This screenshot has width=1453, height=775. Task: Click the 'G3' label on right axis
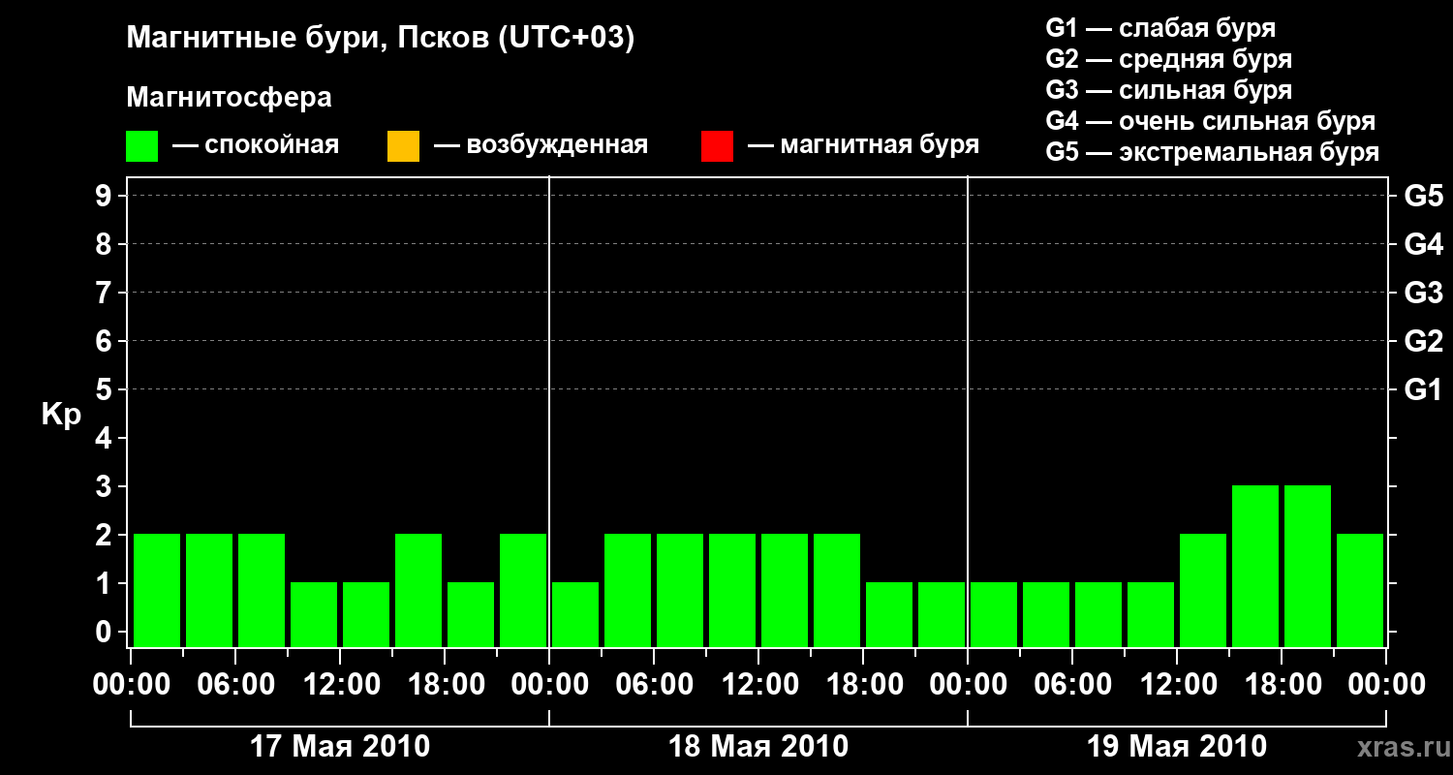(x=1424, y=293)
